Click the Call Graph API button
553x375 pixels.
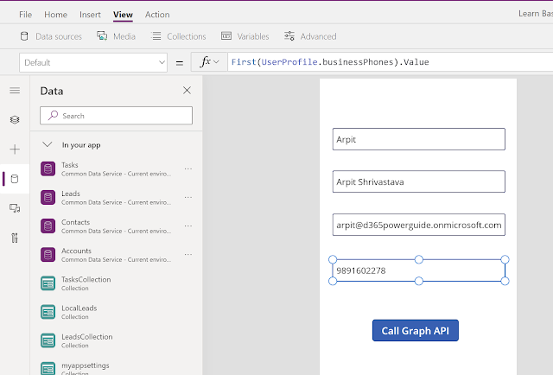coord(415,331)
